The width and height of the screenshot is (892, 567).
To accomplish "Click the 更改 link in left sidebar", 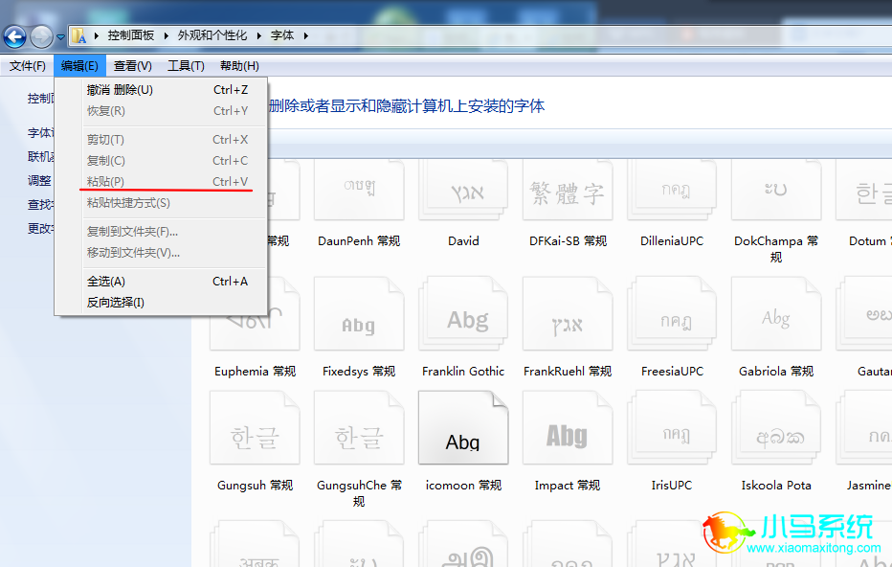I will [x=41, y=228].
